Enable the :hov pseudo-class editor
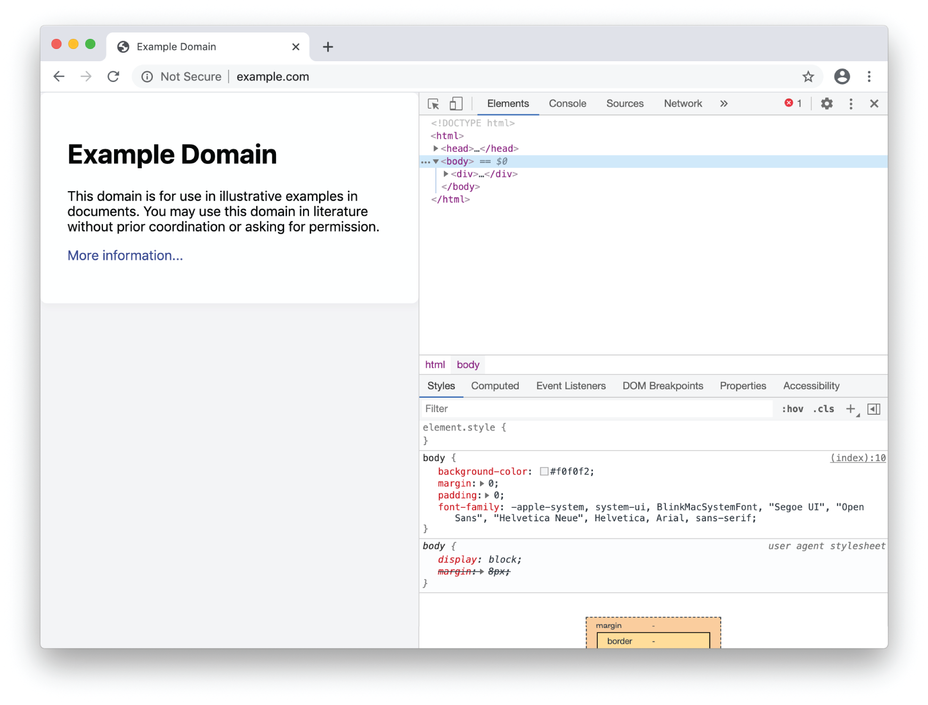 pyautogui.click(x=793, y=408)
